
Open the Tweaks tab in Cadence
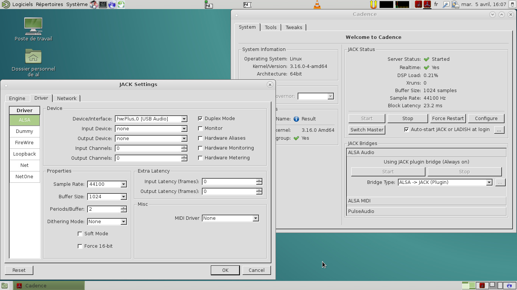(294, 27)
